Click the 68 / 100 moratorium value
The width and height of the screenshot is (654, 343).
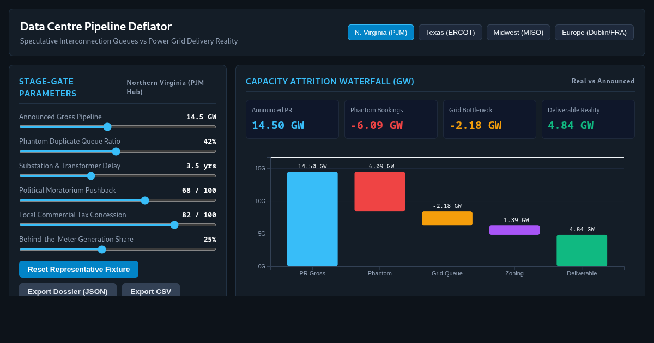pos(199,190)
